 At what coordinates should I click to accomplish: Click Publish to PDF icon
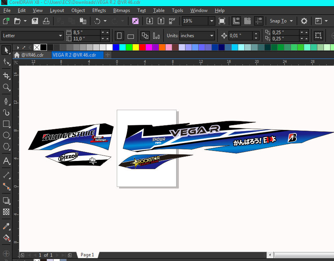click(172, 21)
